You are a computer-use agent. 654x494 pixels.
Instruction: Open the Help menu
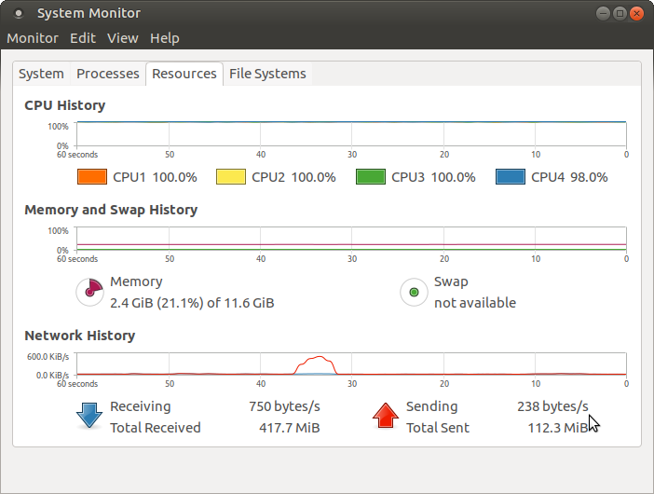click(164, 38)
